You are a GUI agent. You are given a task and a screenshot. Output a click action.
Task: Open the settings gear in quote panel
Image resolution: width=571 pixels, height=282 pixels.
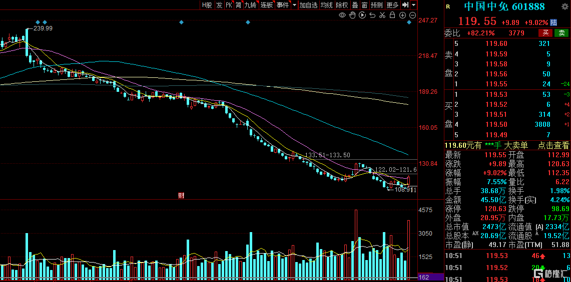564,6
